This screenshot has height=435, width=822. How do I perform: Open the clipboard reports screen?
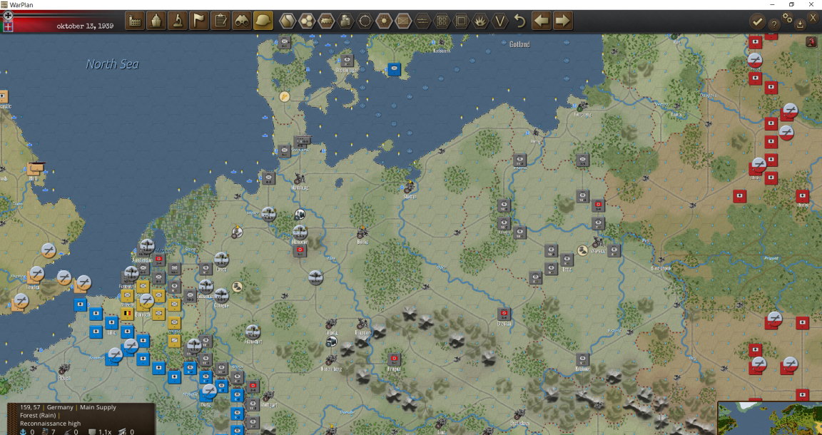220,21
